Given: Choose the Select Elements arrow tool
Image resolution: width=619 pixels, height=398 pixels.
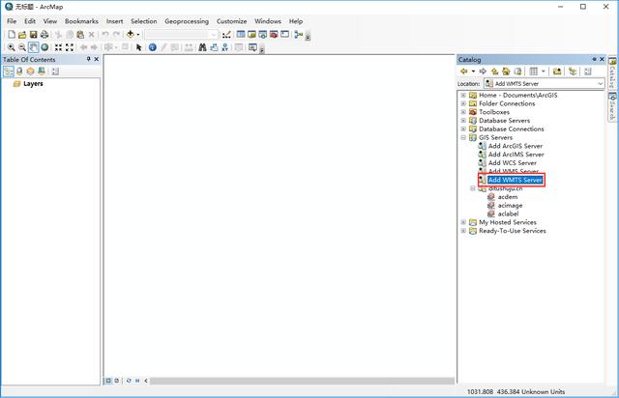Looking at the screenshot, I should (138, 47).
